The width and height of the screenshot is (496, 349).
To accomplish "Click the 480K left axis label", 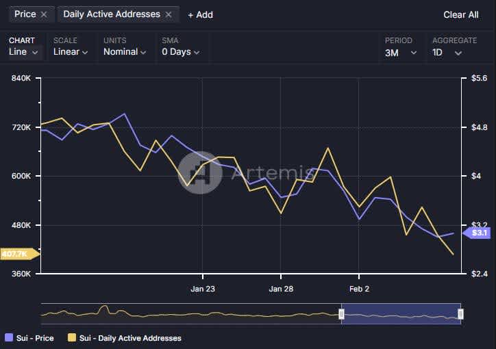I will point(21,225).
